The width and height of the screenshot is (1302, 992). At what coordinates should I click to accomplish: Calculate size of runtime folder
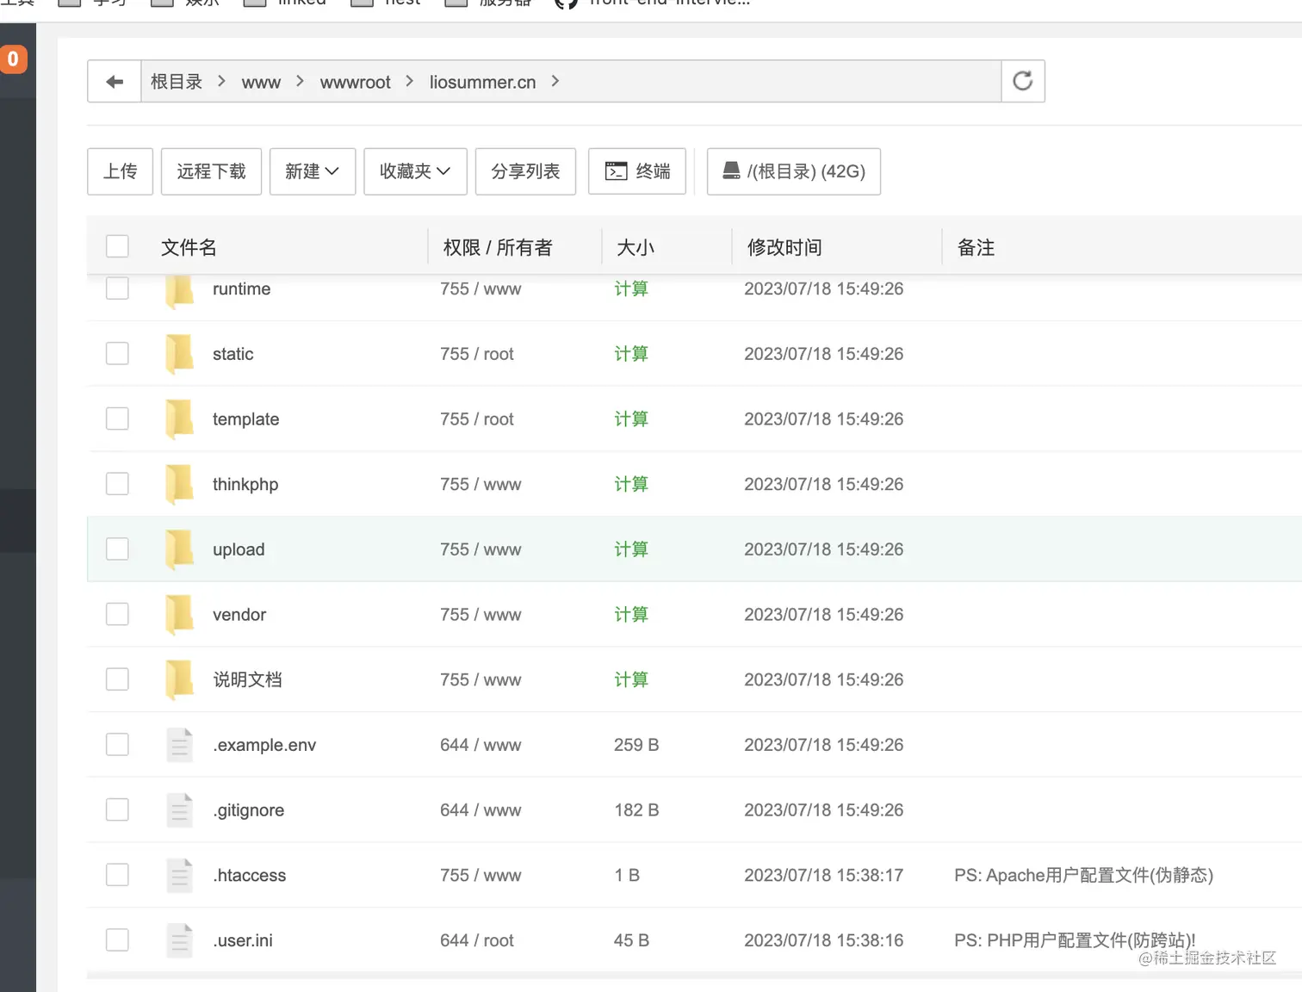pos(631,288)
